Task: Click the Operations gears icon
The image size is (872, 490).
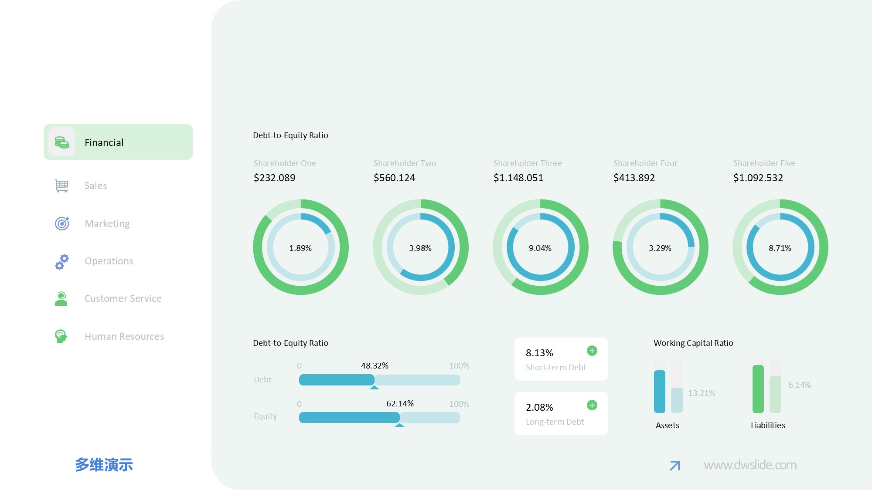Action: [x=62, y=261]
